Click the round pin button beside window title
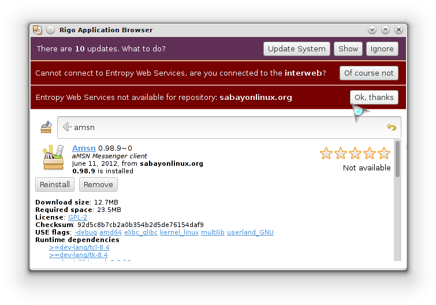 pos(51,30)
